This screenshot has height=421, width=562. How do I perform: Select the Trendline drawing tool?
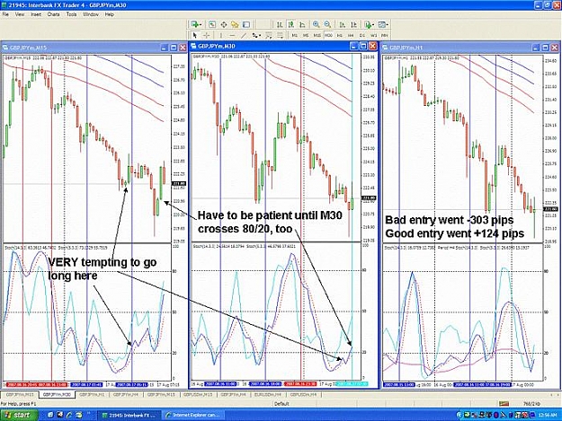point(244,35)
